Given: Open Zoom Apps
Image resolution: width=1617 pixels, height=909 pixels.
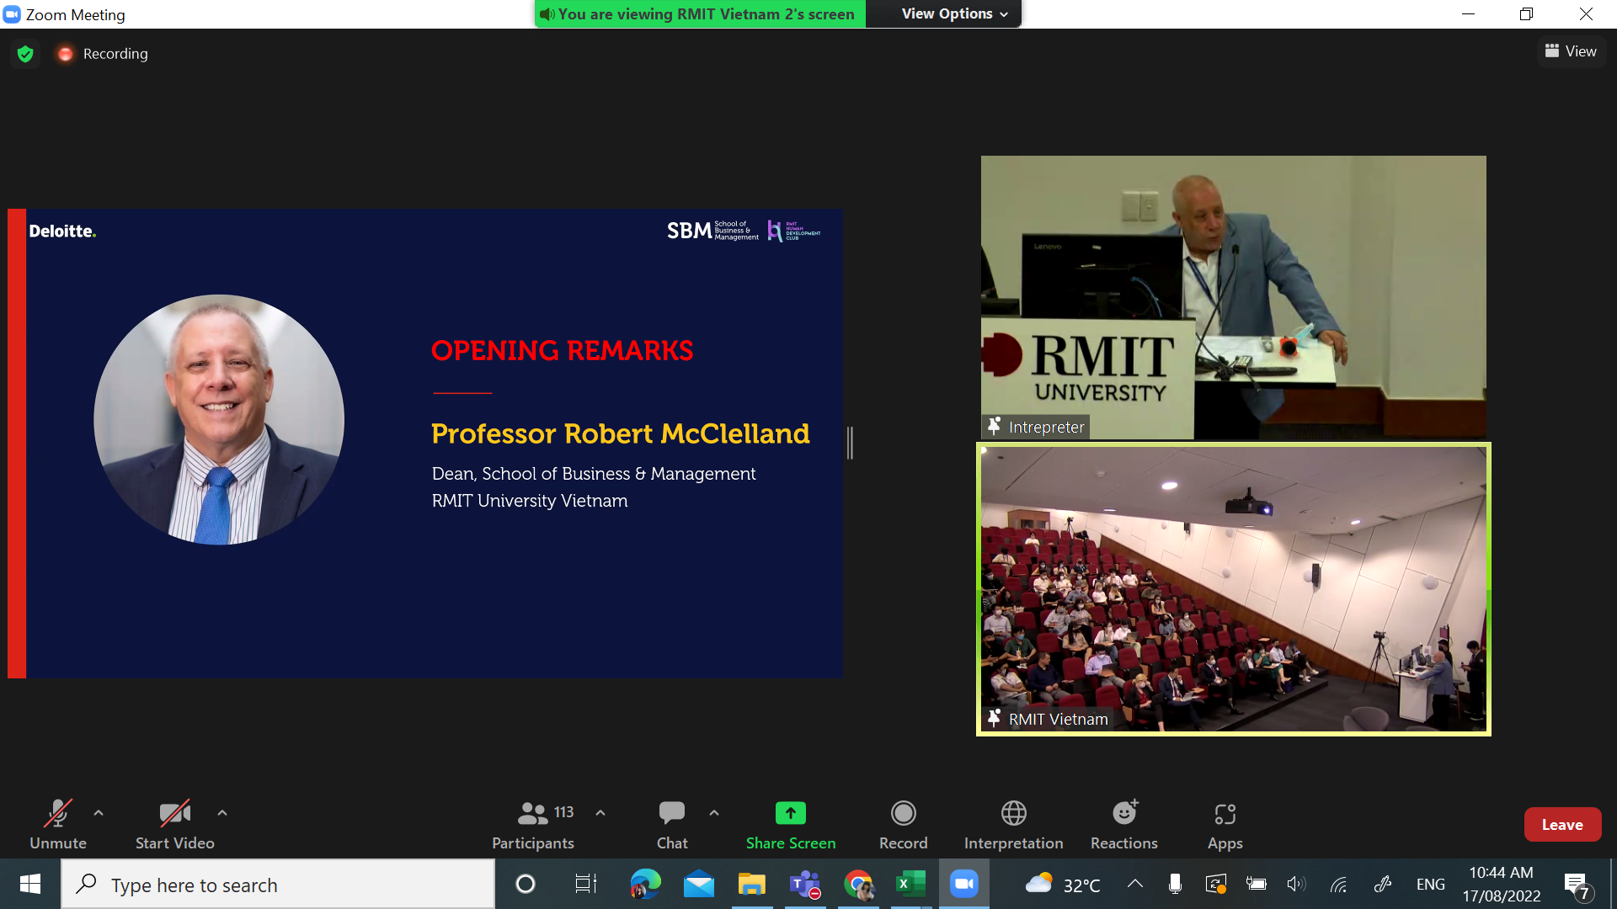Looking at the screenshot, I should pos(1225,825).
